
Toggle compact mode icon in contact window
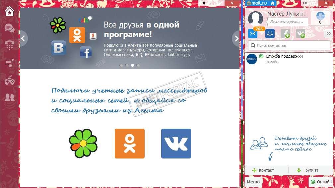point(305,3)
